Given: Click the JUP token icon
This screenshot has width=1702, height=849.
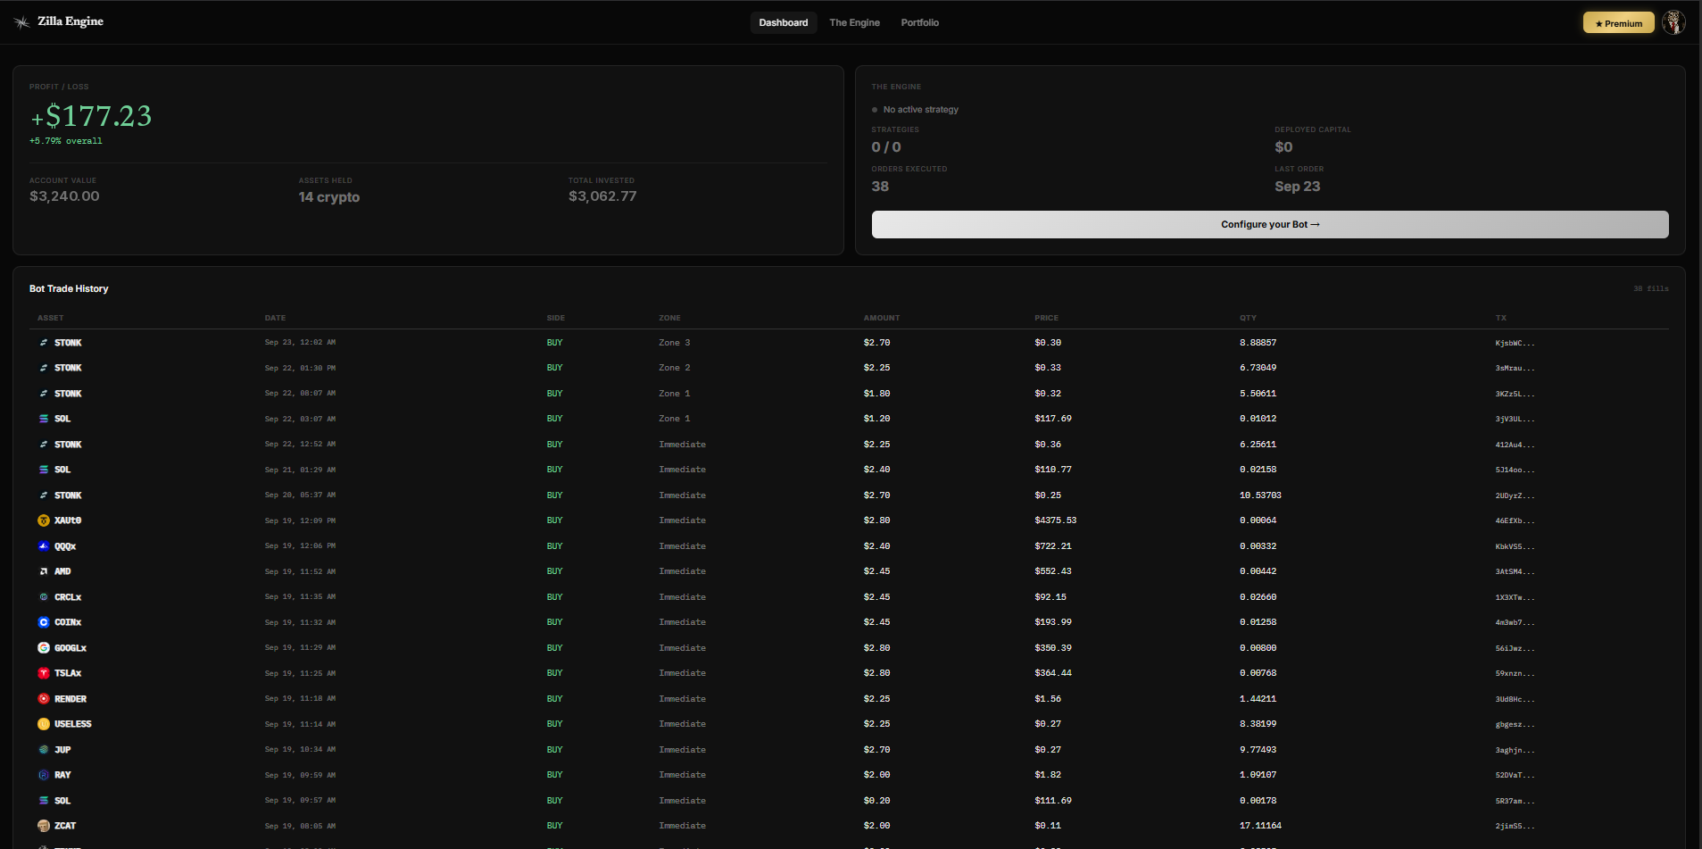Looking at the screenshot, I should pos(44,750).
